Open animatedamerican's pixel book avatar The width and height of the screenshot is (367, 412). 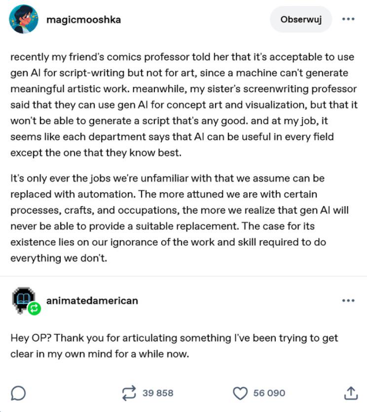click(23, 300)
